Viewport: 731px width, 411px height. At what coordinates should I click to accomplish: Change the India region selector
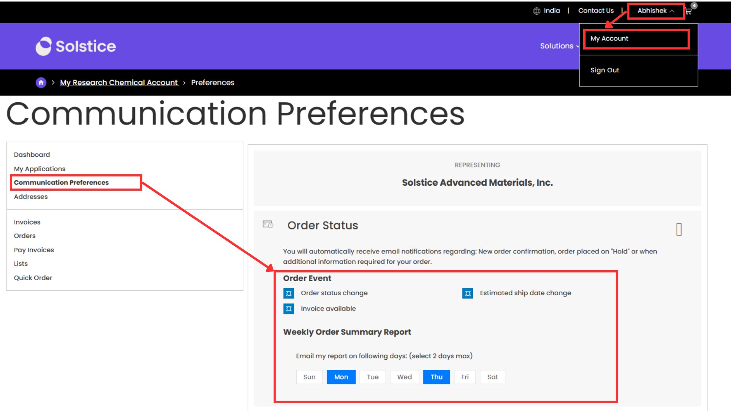click(552, 11)
